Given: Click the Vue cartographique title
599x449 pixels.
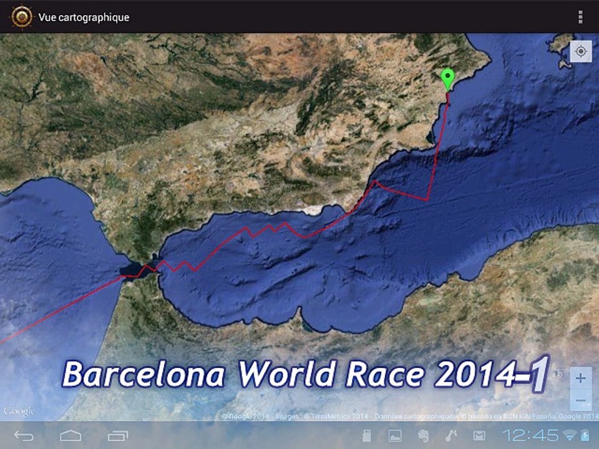Looking at the screenshot, I should click(84, 17).
